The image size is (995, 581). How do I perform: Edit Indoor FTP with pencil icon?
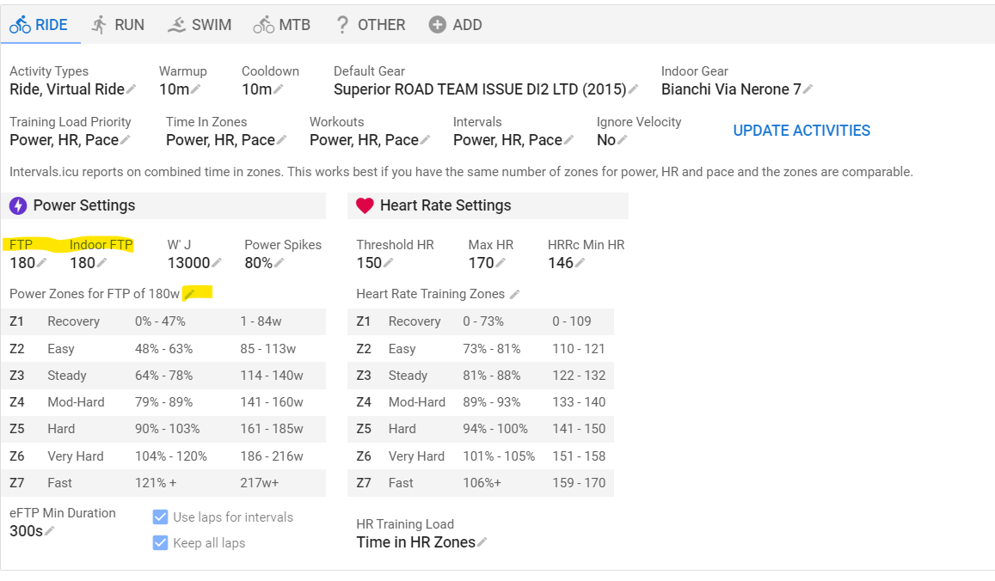pos(102,263)
